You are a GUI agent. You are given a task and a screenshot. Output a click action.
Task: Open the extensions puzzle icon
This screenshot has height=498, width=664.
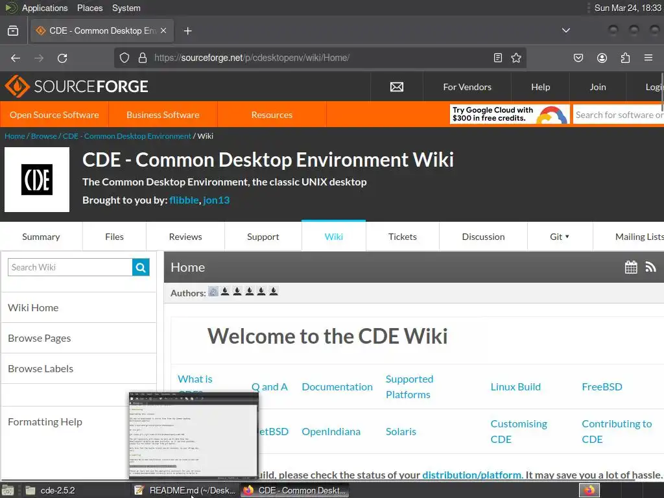625,58
